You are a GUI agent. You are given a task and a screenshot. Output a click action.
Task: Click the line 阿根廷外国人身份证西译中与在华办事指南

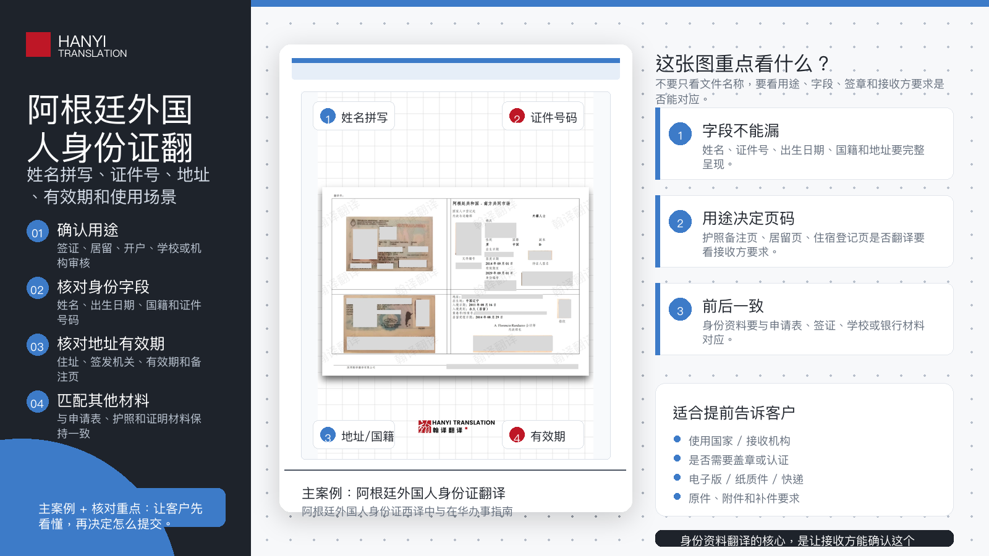pyautogui.click(x=407, y=512)
